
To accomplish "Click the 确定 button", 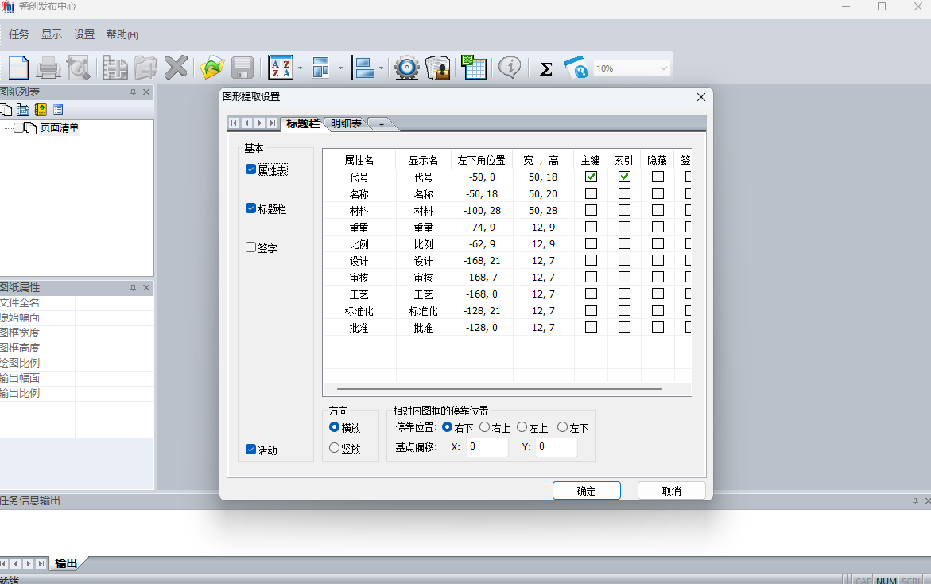I will coord(587,491).
